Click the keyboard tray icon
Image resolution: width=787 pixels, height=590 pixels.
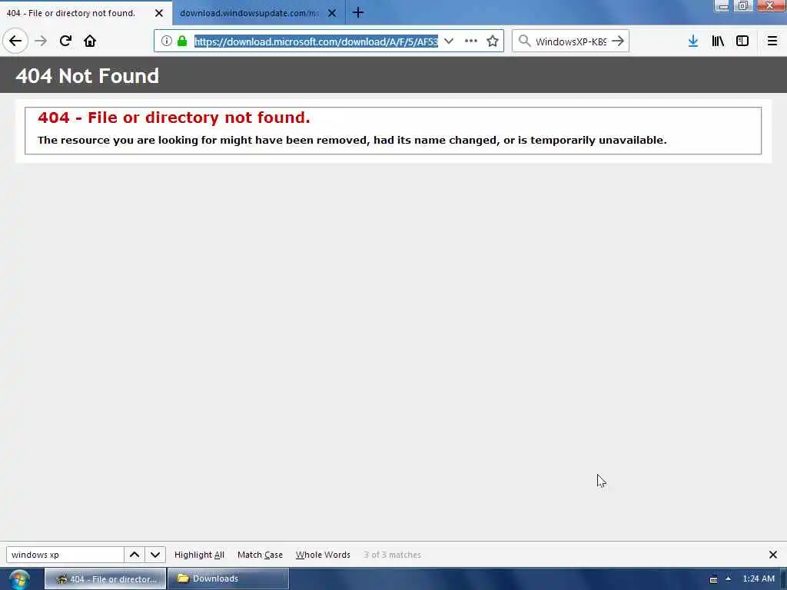[x=713, y=579]
